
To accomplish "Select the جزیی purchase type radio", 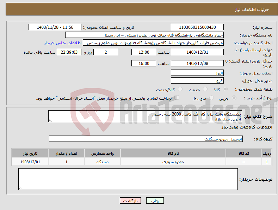I will point(234,98).
